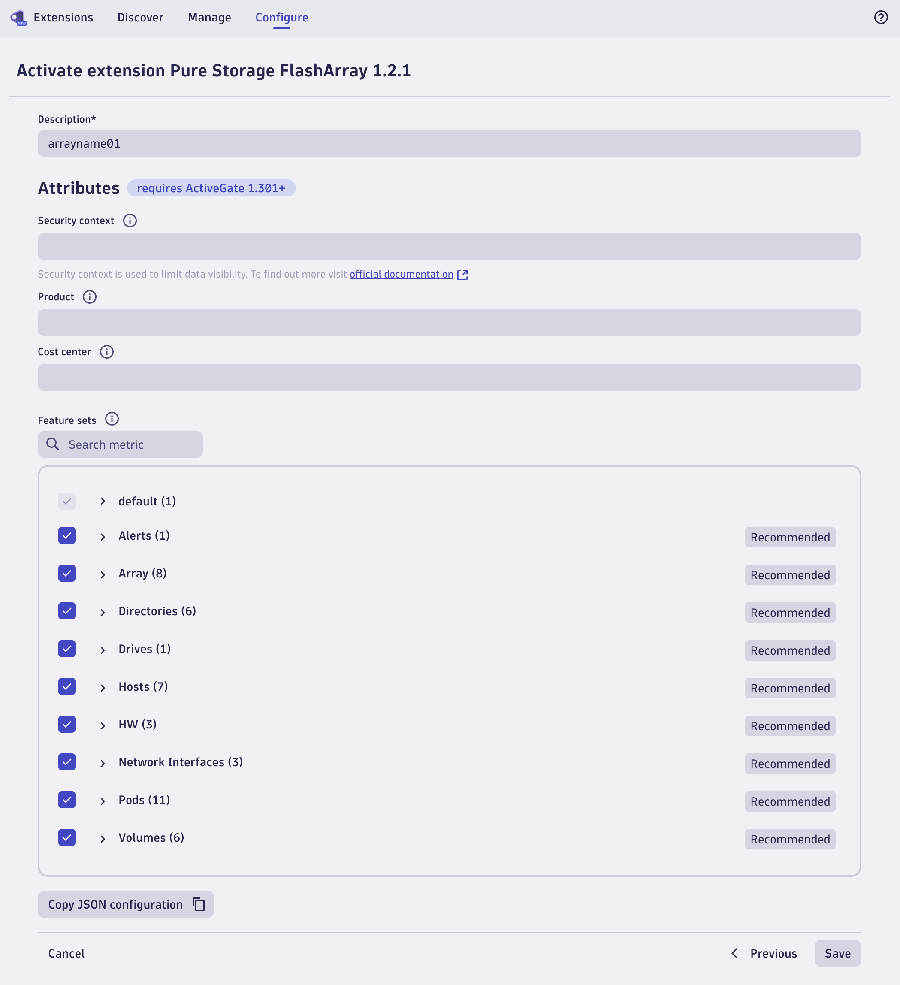
Task: Open the Security context info tooltip
Action: click(130, 221)
